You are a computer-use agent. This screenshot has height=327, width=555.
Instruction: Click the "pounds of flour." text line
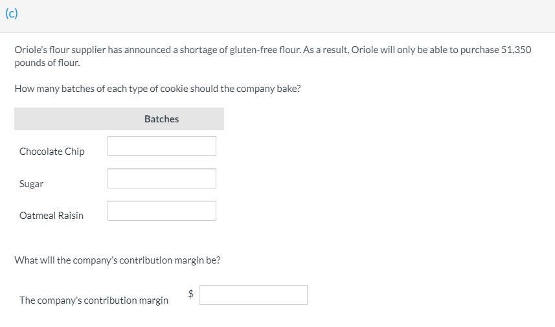tap(47, 63)
